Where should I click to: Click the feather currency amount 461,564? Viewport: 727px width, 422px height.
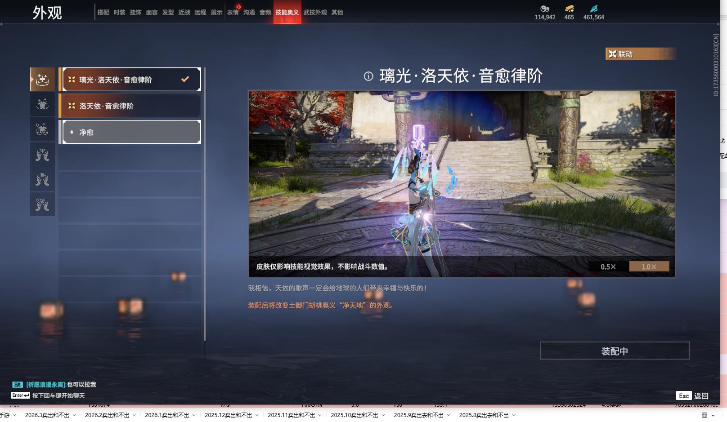pos(594,17)
